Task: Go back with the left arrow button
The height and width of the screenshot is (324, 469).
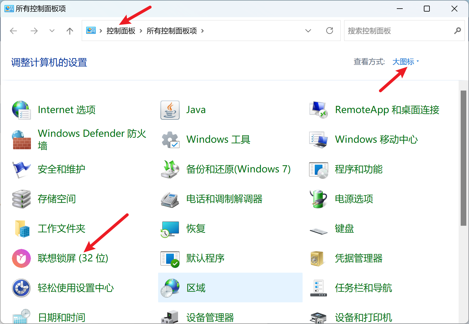Action: (x=13, y=31)
